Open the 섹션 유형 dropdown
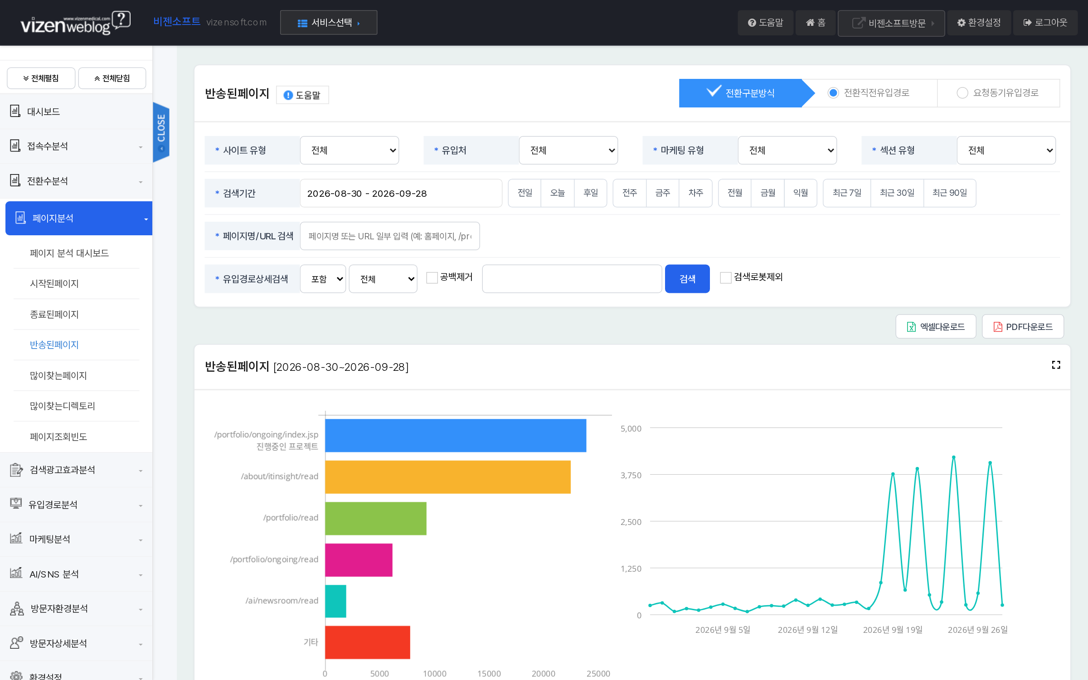Viewport: 1088px width, 680px height. coord(1006,150)
